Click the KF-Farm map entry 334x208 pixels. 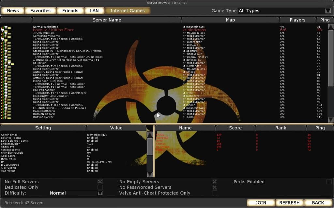click(188, 117)
